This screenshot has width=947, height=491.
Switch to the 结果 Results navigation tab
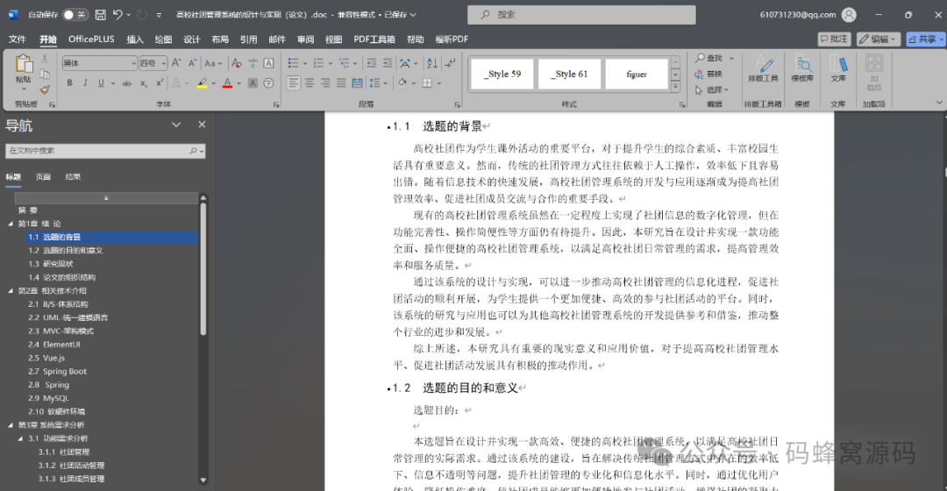point(73,177)
